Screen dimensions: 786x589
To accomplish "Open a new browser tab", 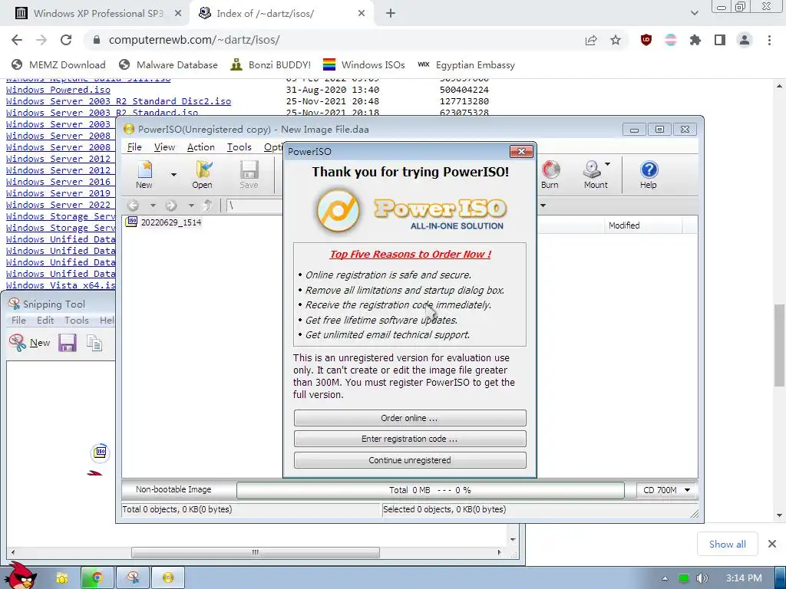I will (391, 14).
